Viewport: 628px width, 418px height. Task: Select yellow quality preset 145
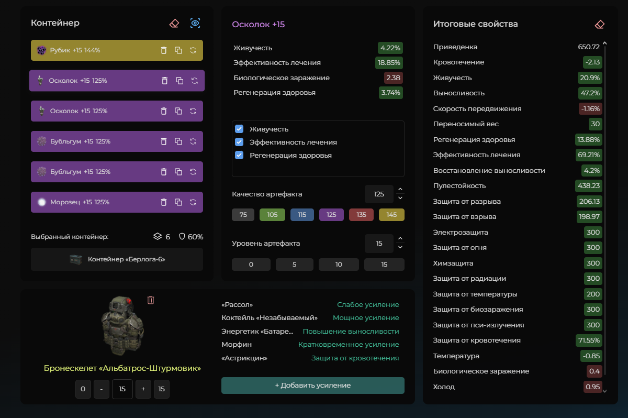pos(391,215)
